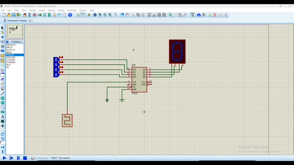Choose OUTPUT terminal from the list

tap(10, 50)
